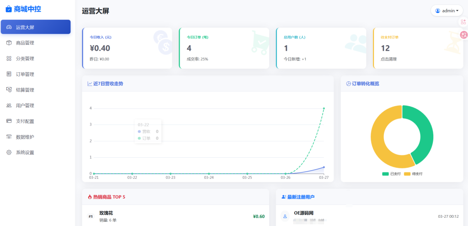Image resolution: width=468 pixels, height=226 pixels.
Task: Click the 商品管理 box icon
Action: (9, 43)
